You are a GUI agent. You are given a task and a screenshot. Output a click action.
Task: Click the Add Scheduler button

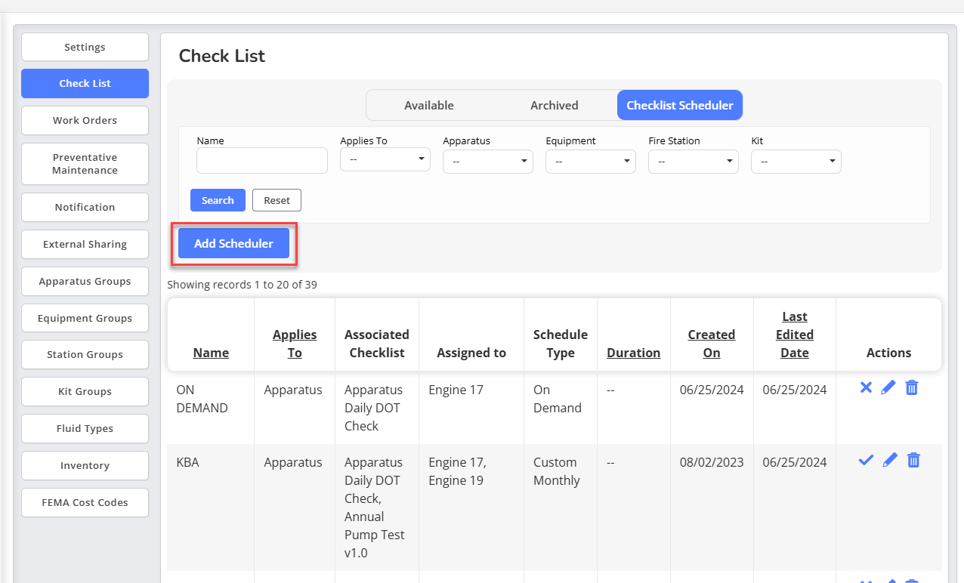tap(233, 244)
